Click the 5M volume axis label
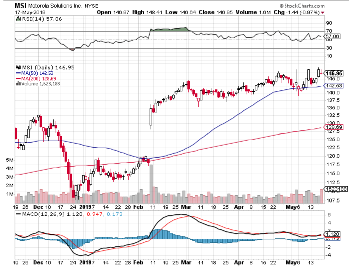The image size is (349, 269). click(x=10, y=160)
